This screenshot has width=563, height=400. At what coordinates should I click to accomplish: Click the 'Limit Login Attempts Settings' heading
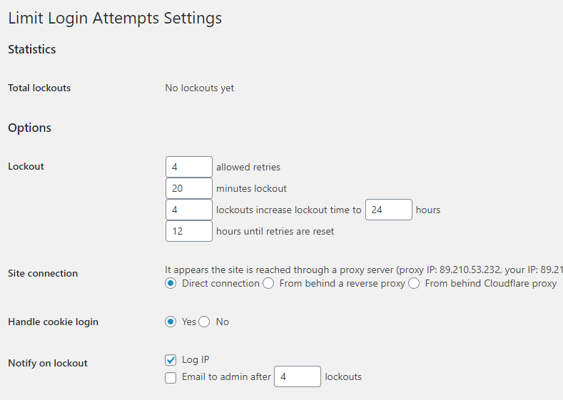click(115, 19)
